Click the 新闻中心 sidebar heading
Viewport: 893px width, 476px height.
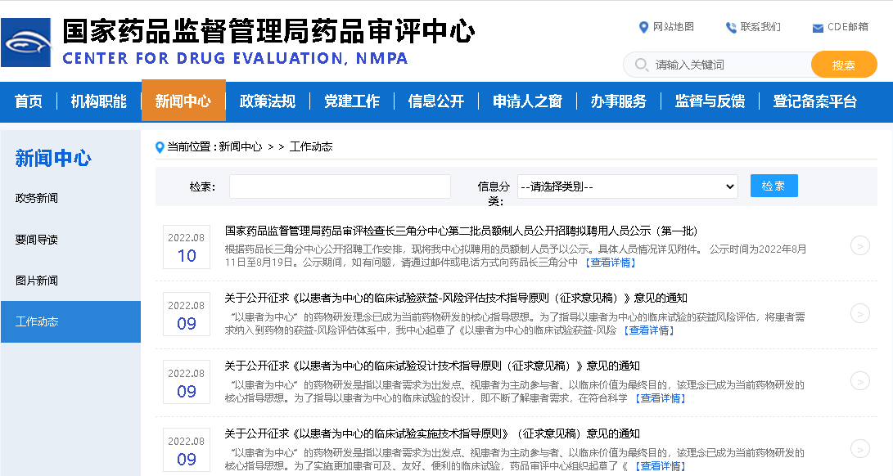coord(53,158)
